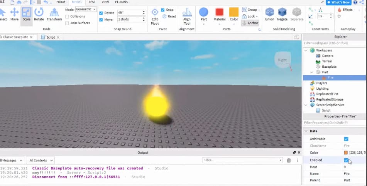
Task: Select Baseplate in Explorer
Action: (x=329, y=67)
